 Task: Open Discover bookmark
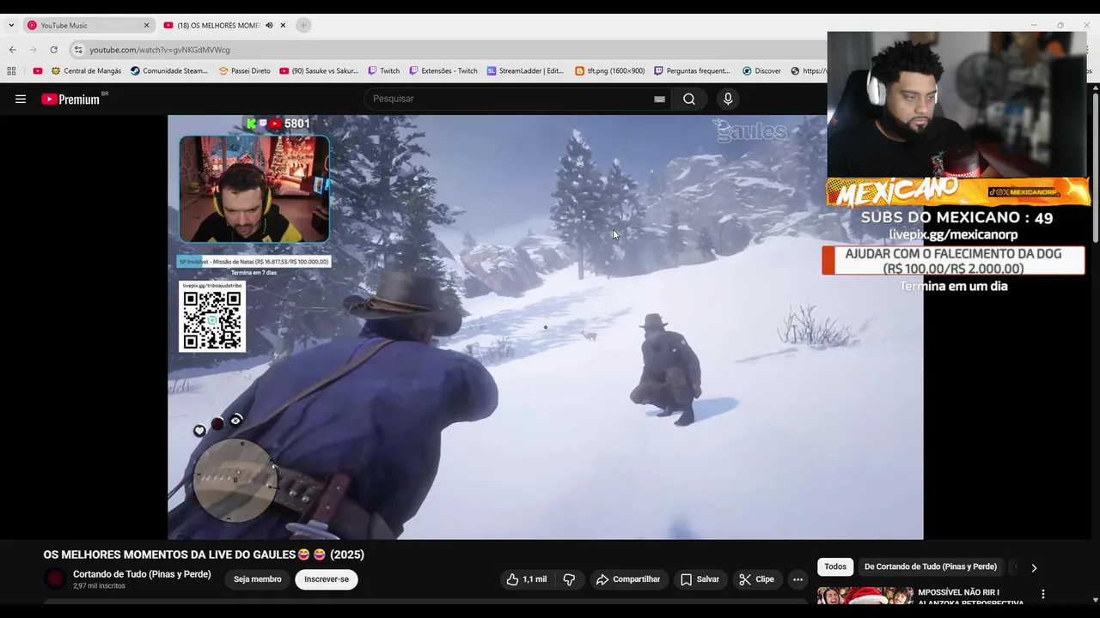761,71
